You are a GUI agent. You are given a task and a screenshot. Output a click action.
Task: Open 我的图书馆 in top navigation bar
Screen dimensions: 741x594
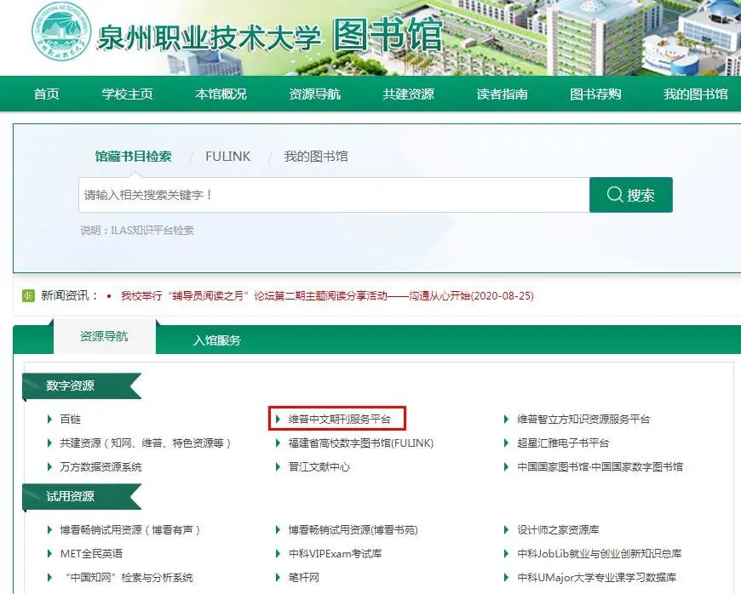tap(696, 94)
